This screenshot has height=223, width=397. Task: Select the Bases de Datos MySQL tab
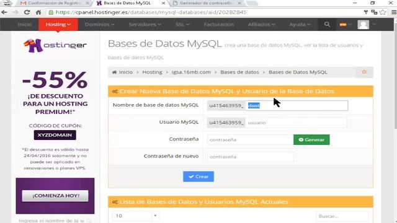click(127, 3)
